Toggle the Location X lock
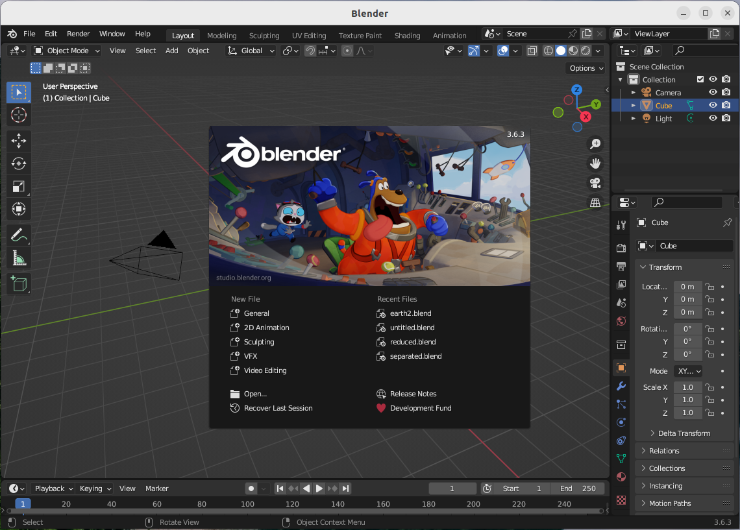Image resolution: width=740 pixels, height=530 pixels. point(709,287)
